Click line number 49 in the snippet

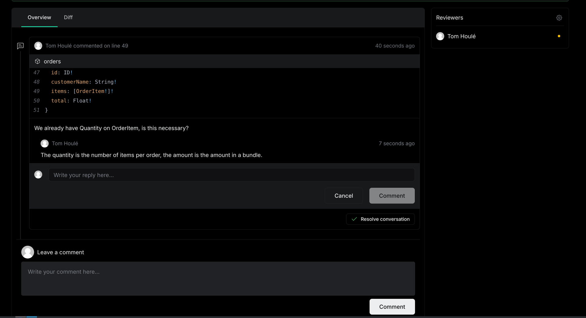(x=36, y=91)
